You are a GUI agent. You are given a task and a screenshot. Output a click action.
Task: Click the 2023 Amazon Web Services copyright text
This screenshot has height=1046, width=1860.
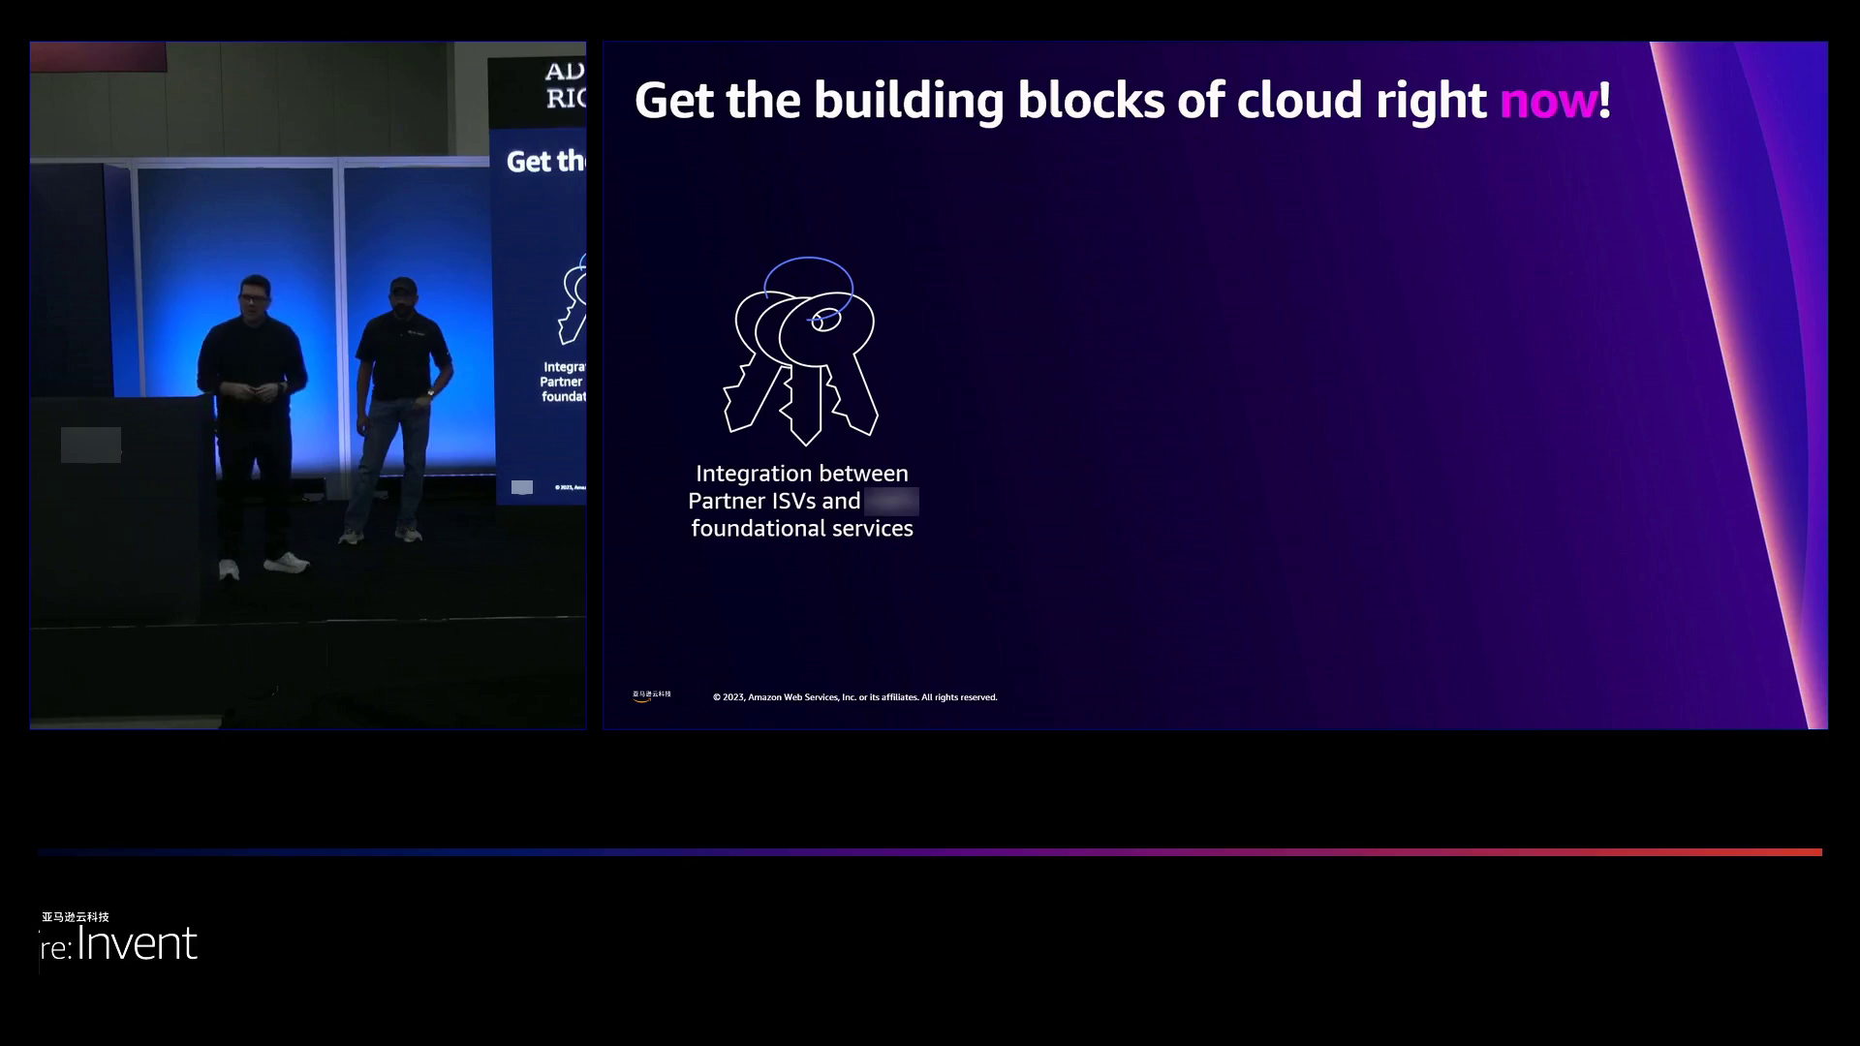(855, 697)
